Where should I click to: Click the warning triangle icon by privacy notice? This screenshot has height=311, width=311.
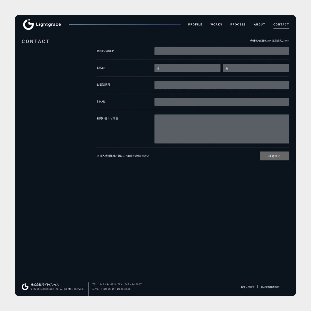click(98, 156)
